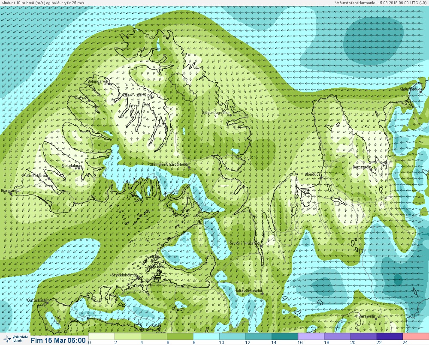Screen dimensions: 429x345
Task: Click the legend value 20
Action: [352, 342]
